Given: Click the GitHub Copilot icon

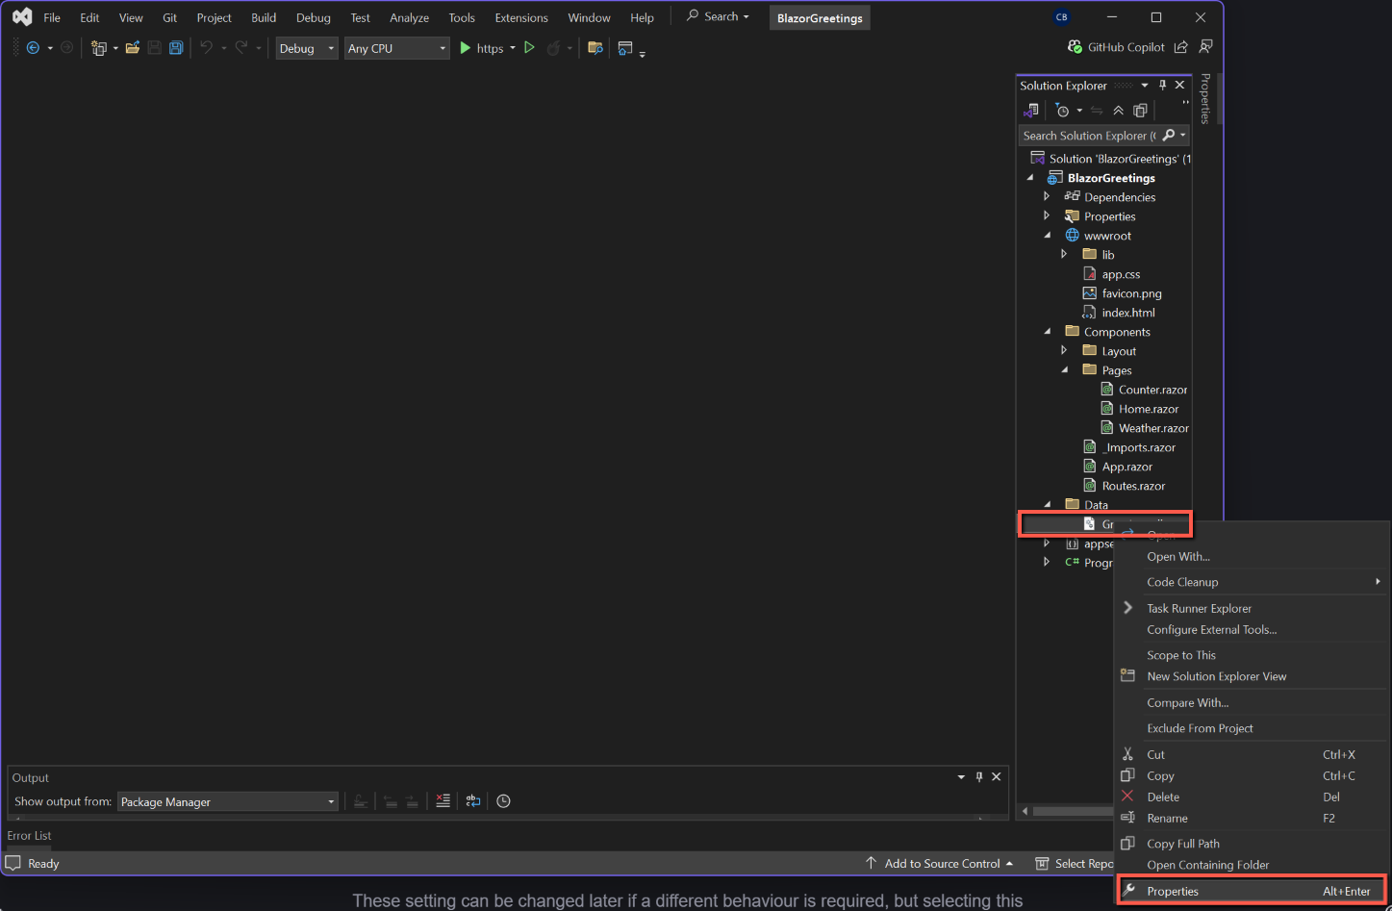Looking at the screenshot, I should pyautogui.click(x=1075, y=47).
